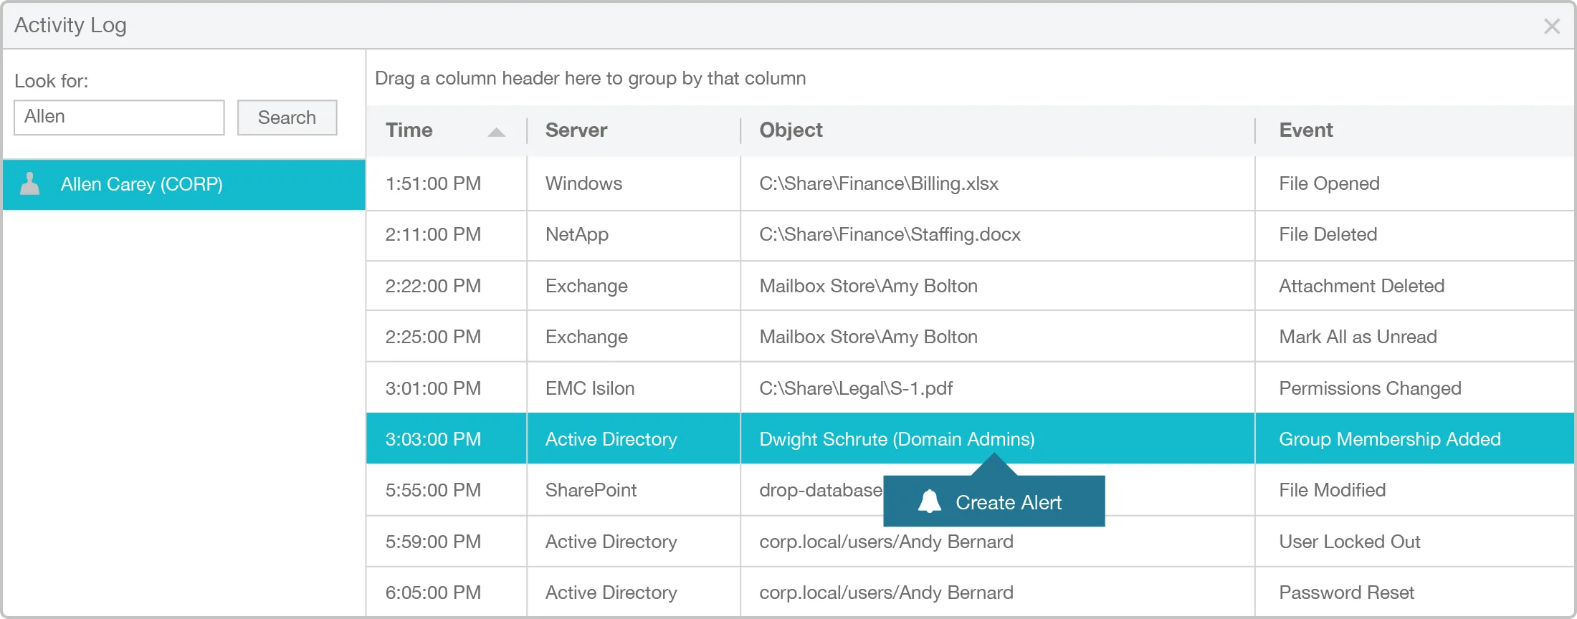Click the User Locked Out event cell

coord(1415,542)
